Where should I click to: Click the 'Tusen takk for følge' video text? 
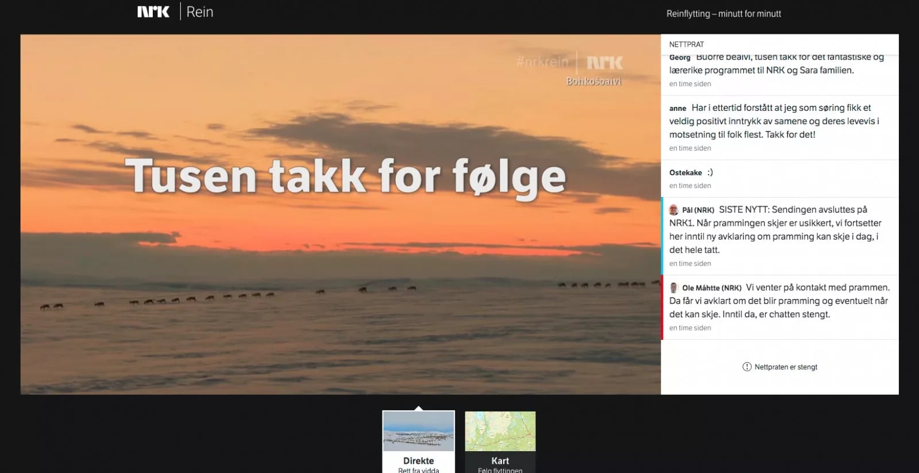(345, 176)
